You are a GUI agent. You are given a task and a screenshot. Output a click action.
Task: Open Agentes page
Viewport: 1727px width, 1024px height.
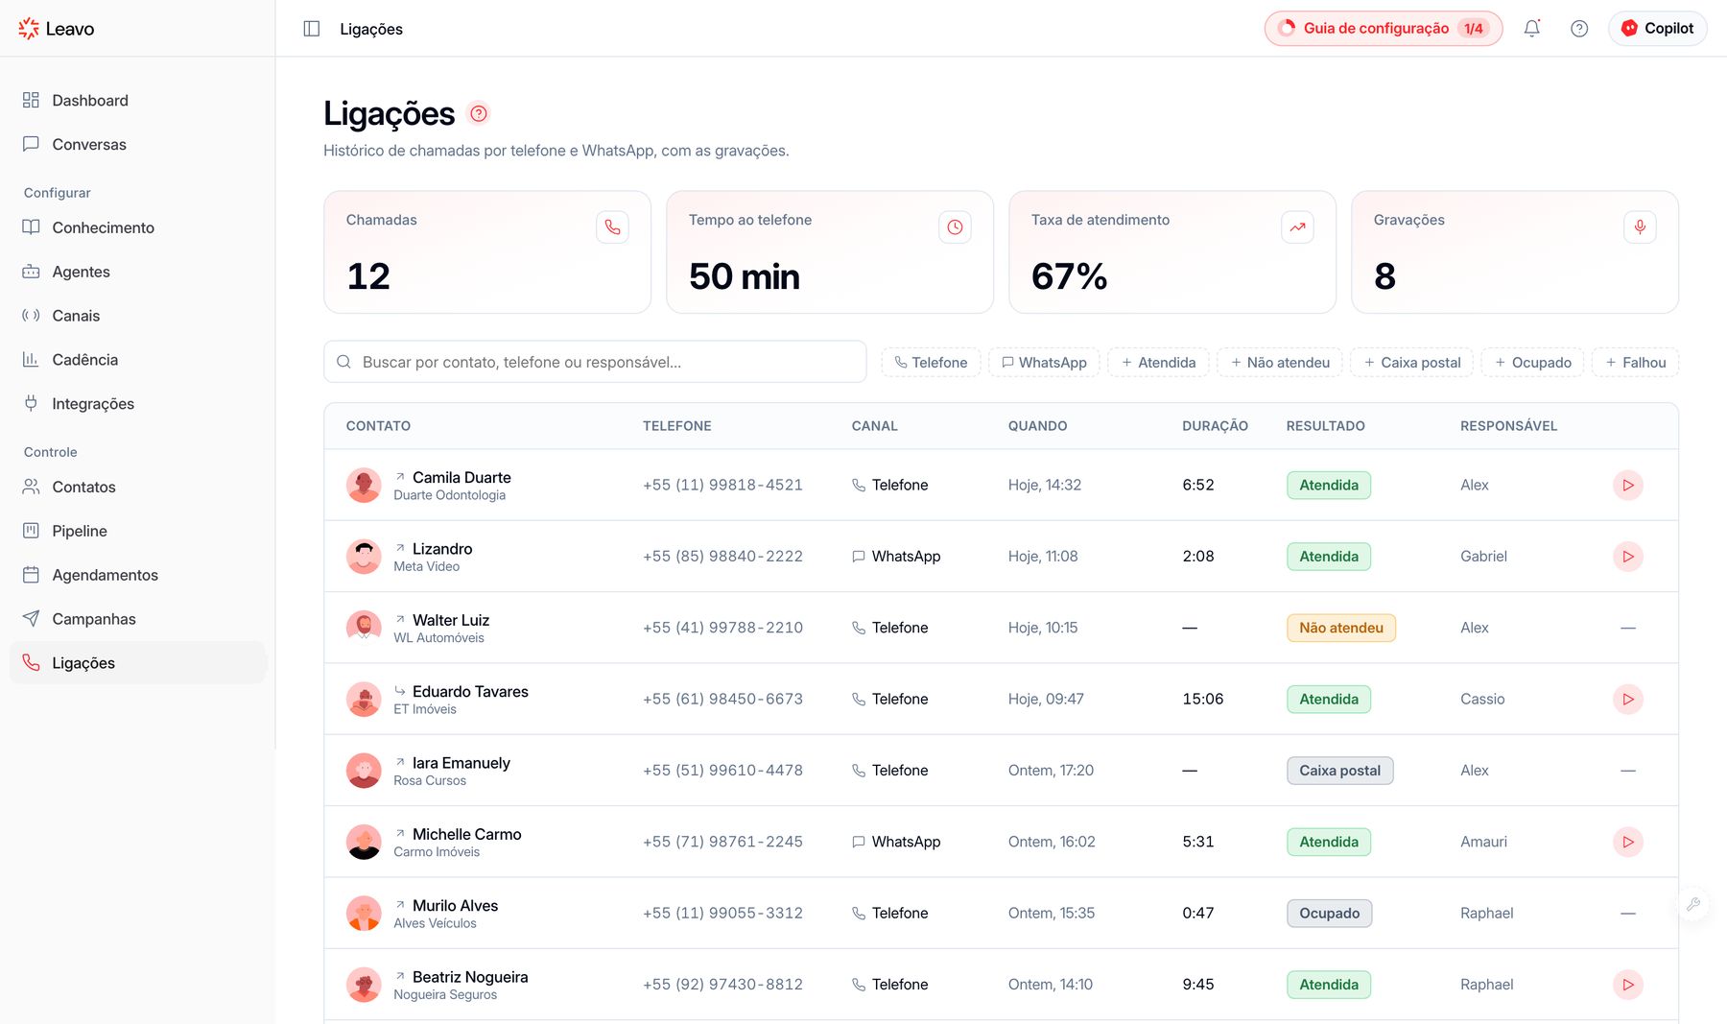[x=138, y=272]
